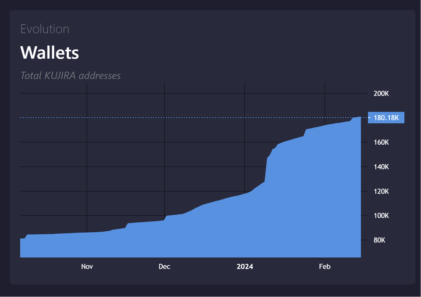
Task: Click the first data point at chart's left edge
Action: [x=21, y=238]
